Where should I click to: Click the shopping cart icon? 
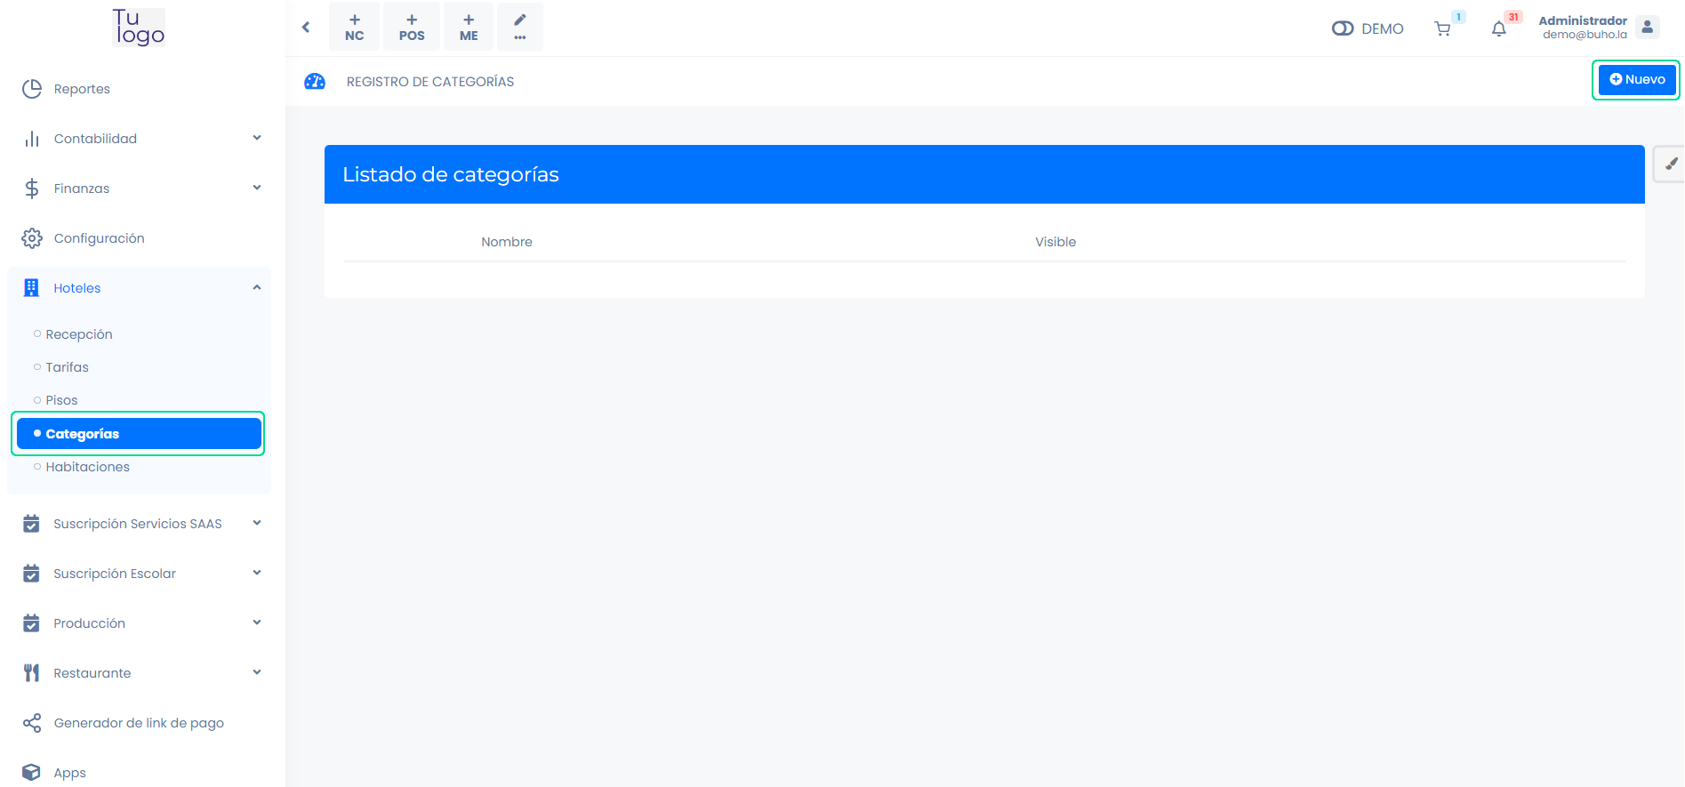[1442, 29]
